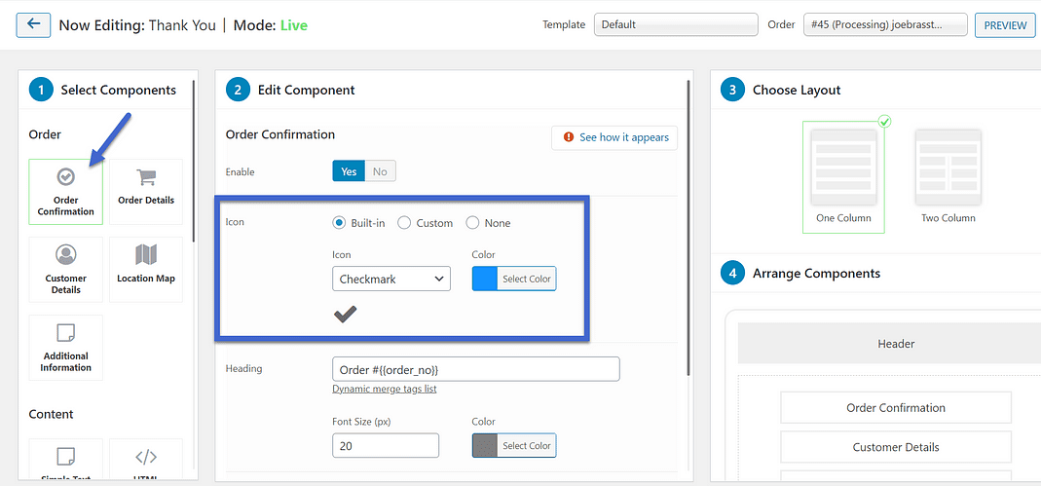Click the blue icon color swatch
The image size is (1041, 486).
coord(485,279)
